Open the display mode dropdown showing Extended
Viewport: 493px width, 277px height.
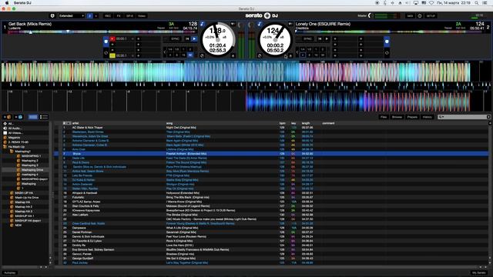click(72, 15)
